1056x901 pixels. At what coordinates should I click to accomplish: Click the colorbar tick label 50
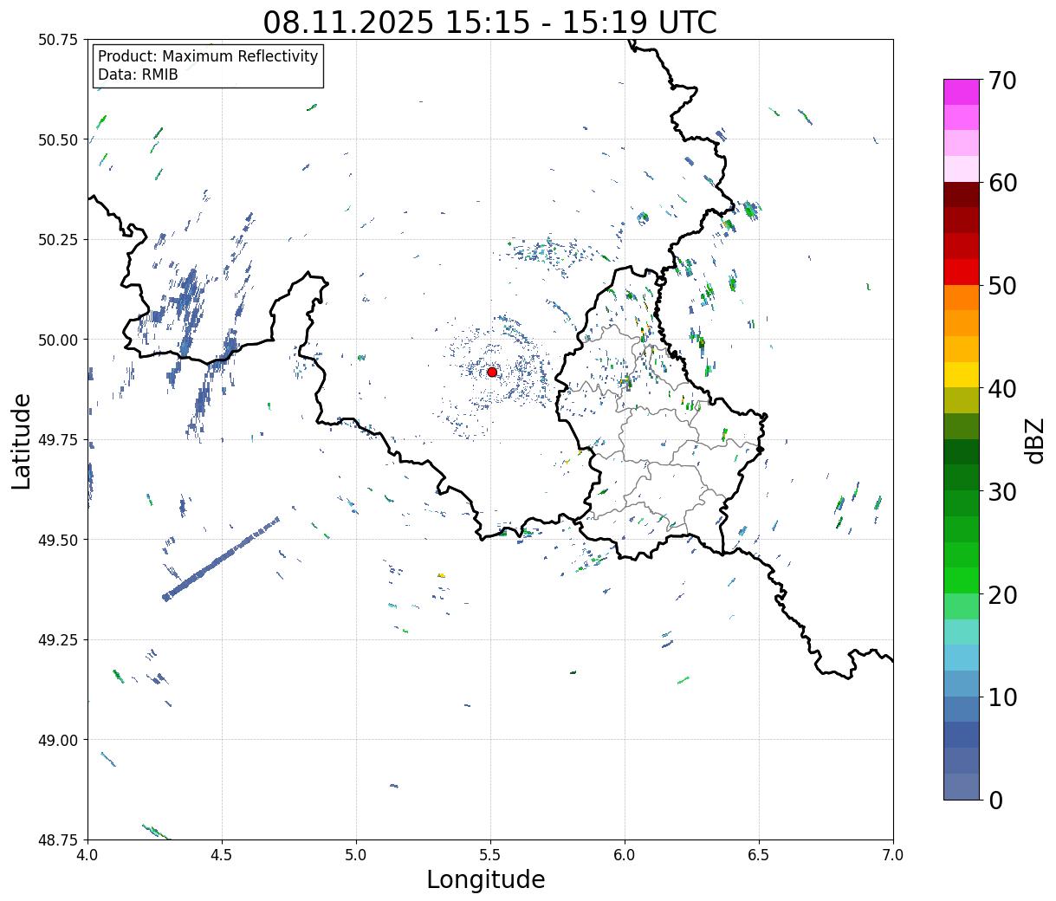click(1002, 286)
